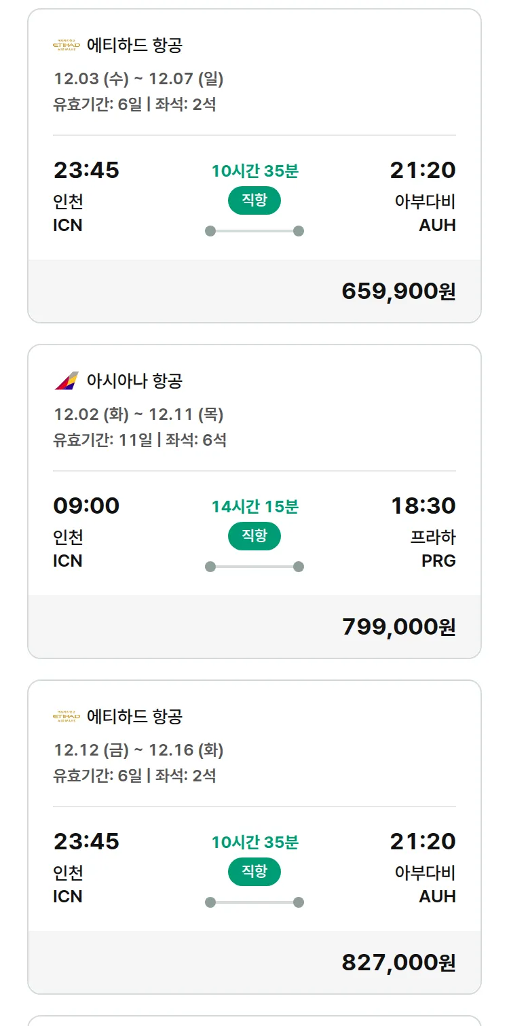The image size is (509, 1026).
Task: Click the Etihad logo on the 659,900원 flight
Action: 67,46
